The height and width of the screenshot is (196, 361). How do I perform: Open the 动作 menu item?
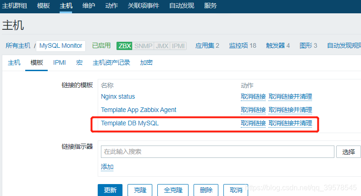point(111,6)
